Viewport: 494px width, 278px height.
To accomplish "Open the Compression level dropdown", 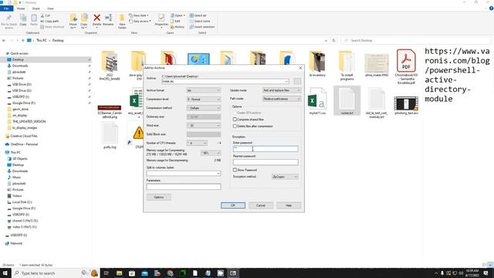I will point(204,100).
